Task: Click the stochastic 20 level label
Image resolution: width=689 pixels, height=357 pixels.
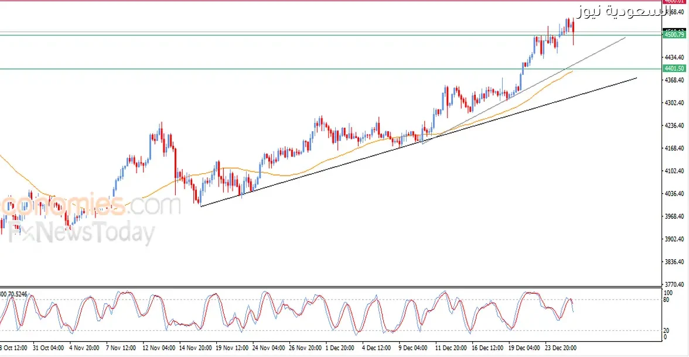Action: click(x=667, y=331)
